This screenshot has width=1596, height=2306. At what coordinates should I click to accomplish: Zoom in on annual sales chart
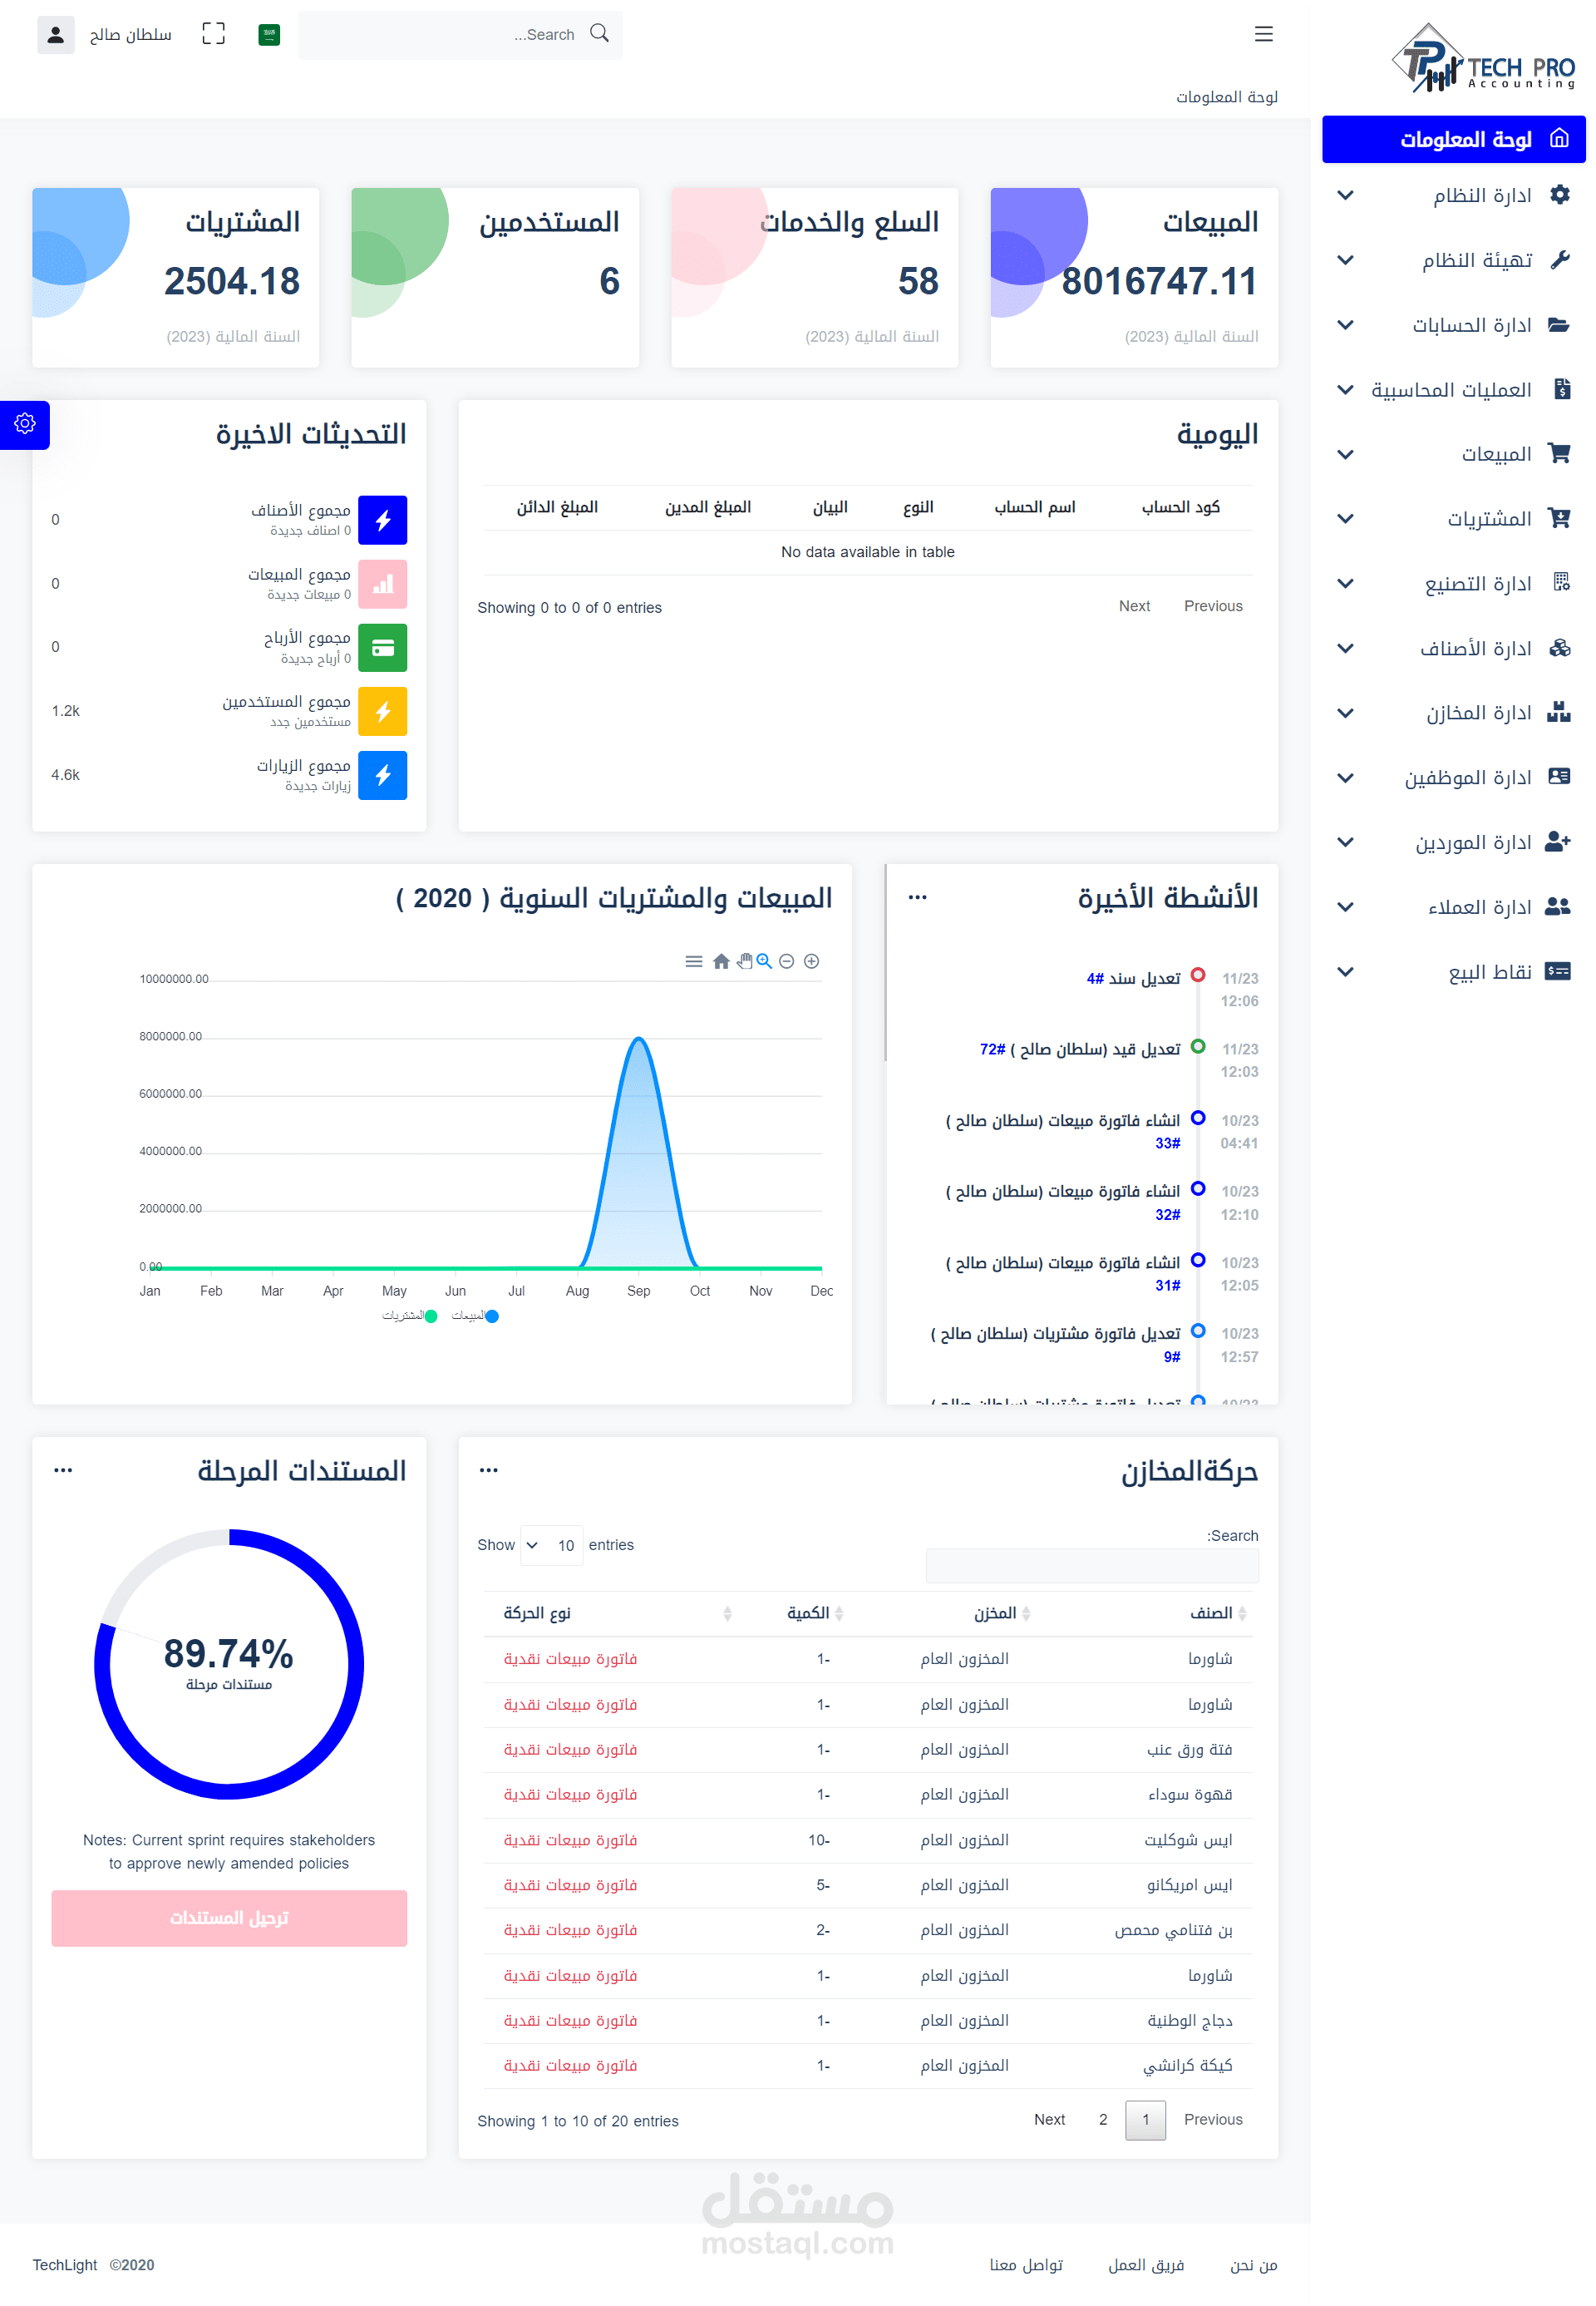click(x=812, y=961)
